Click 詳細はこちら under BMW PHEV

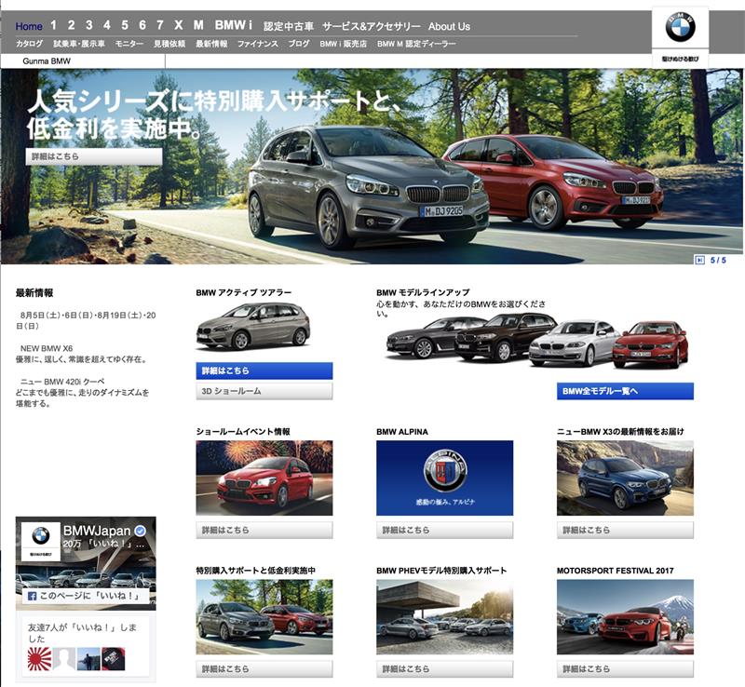pyautogui.click(x=445, y=669)
